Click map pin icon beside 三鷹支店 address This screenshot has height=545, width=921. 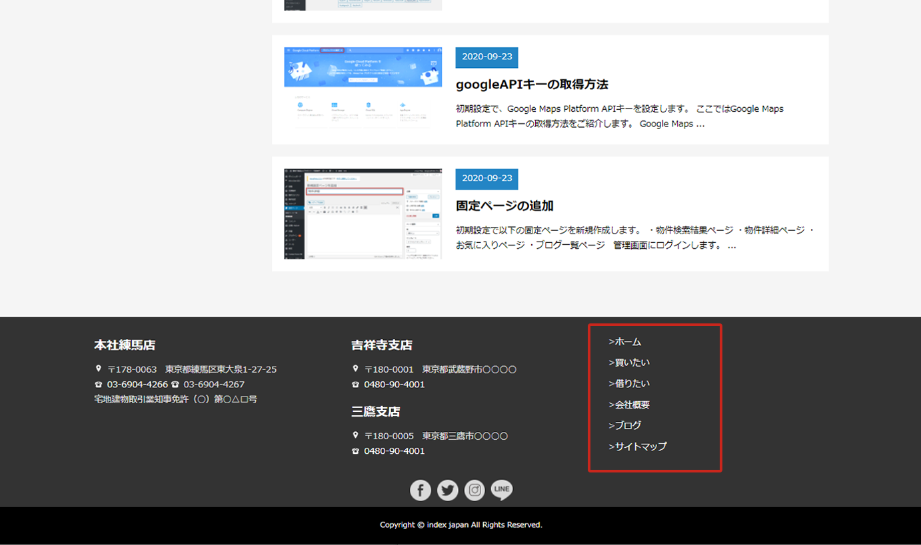(355, 435)
